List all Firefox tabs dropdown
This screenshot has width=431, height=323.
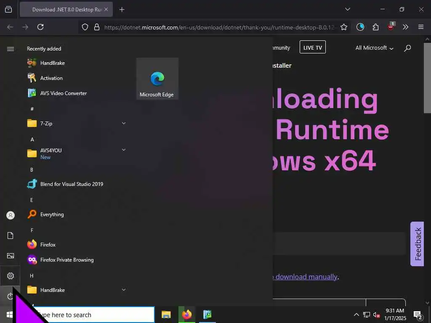point(347,9)
